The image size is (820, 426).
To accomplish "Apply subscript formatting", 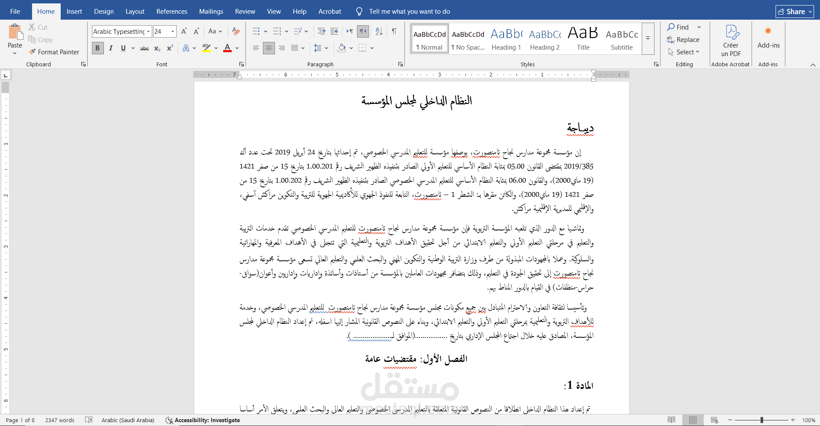I will [x=157, y=48].
